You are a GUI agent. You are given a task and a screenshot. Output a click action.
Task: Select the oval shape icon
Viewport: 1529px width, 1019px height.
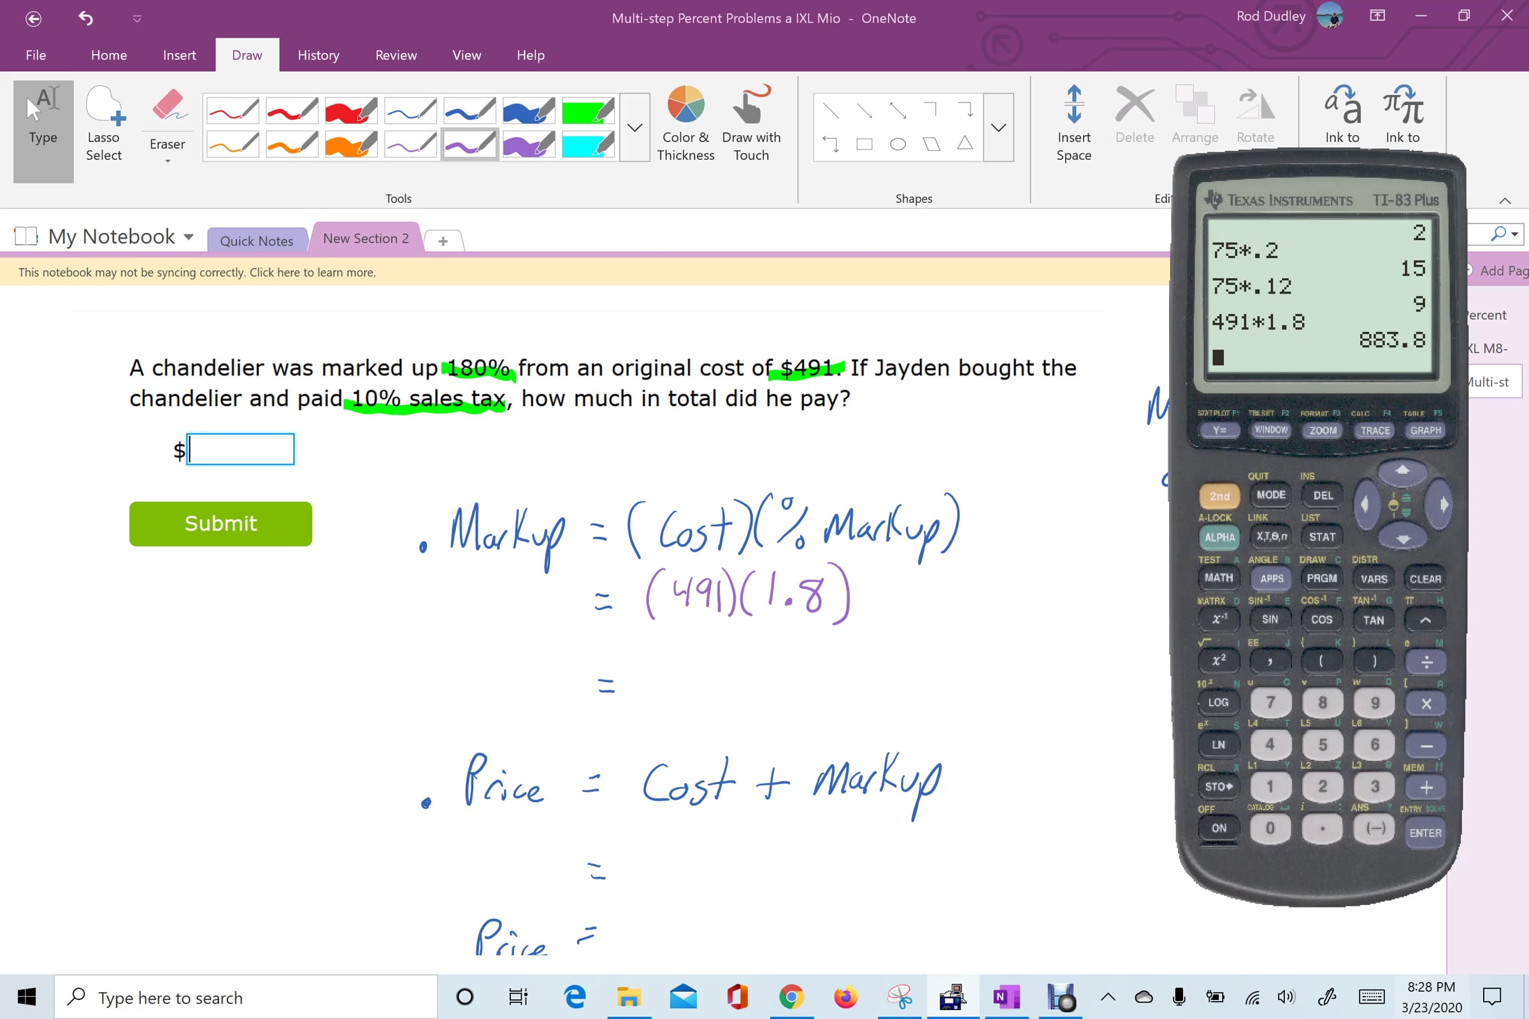click(897, 145)
